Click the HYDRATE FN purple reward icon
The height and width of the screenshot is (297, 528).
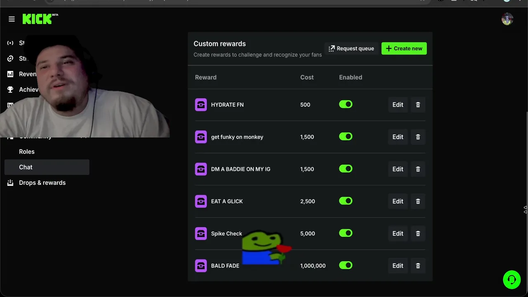[x=201, y=105]
